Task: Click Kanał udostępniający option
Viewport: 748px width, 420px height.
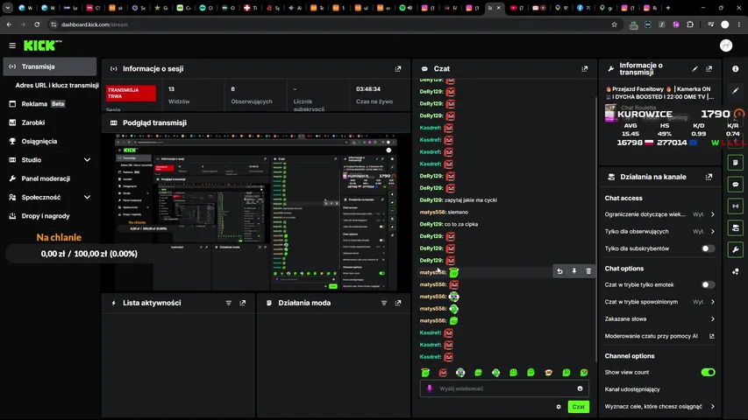Action: pyautogui.click(x=632, y=389)
